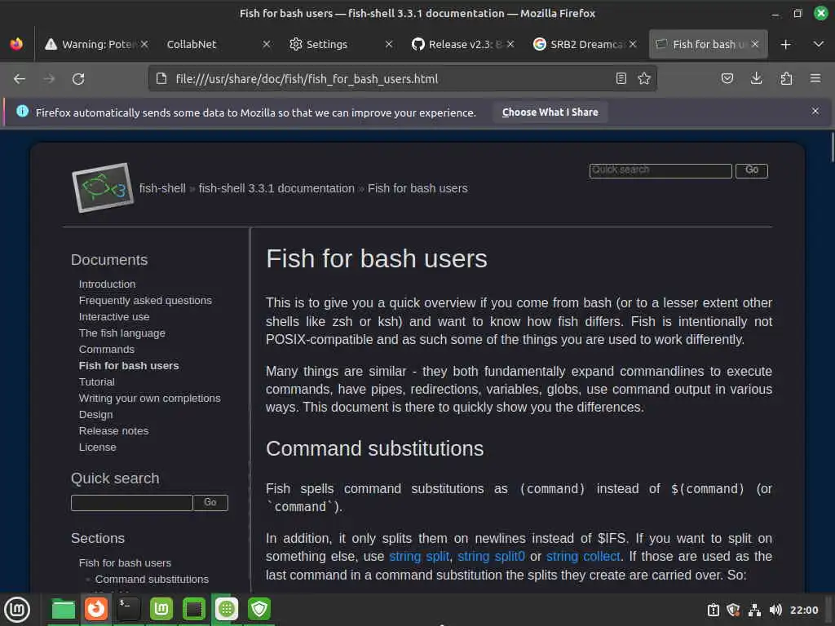This screenshot has height=626, width=835.
Task: Open the volume tray icon
Action: tap(775, 610)
